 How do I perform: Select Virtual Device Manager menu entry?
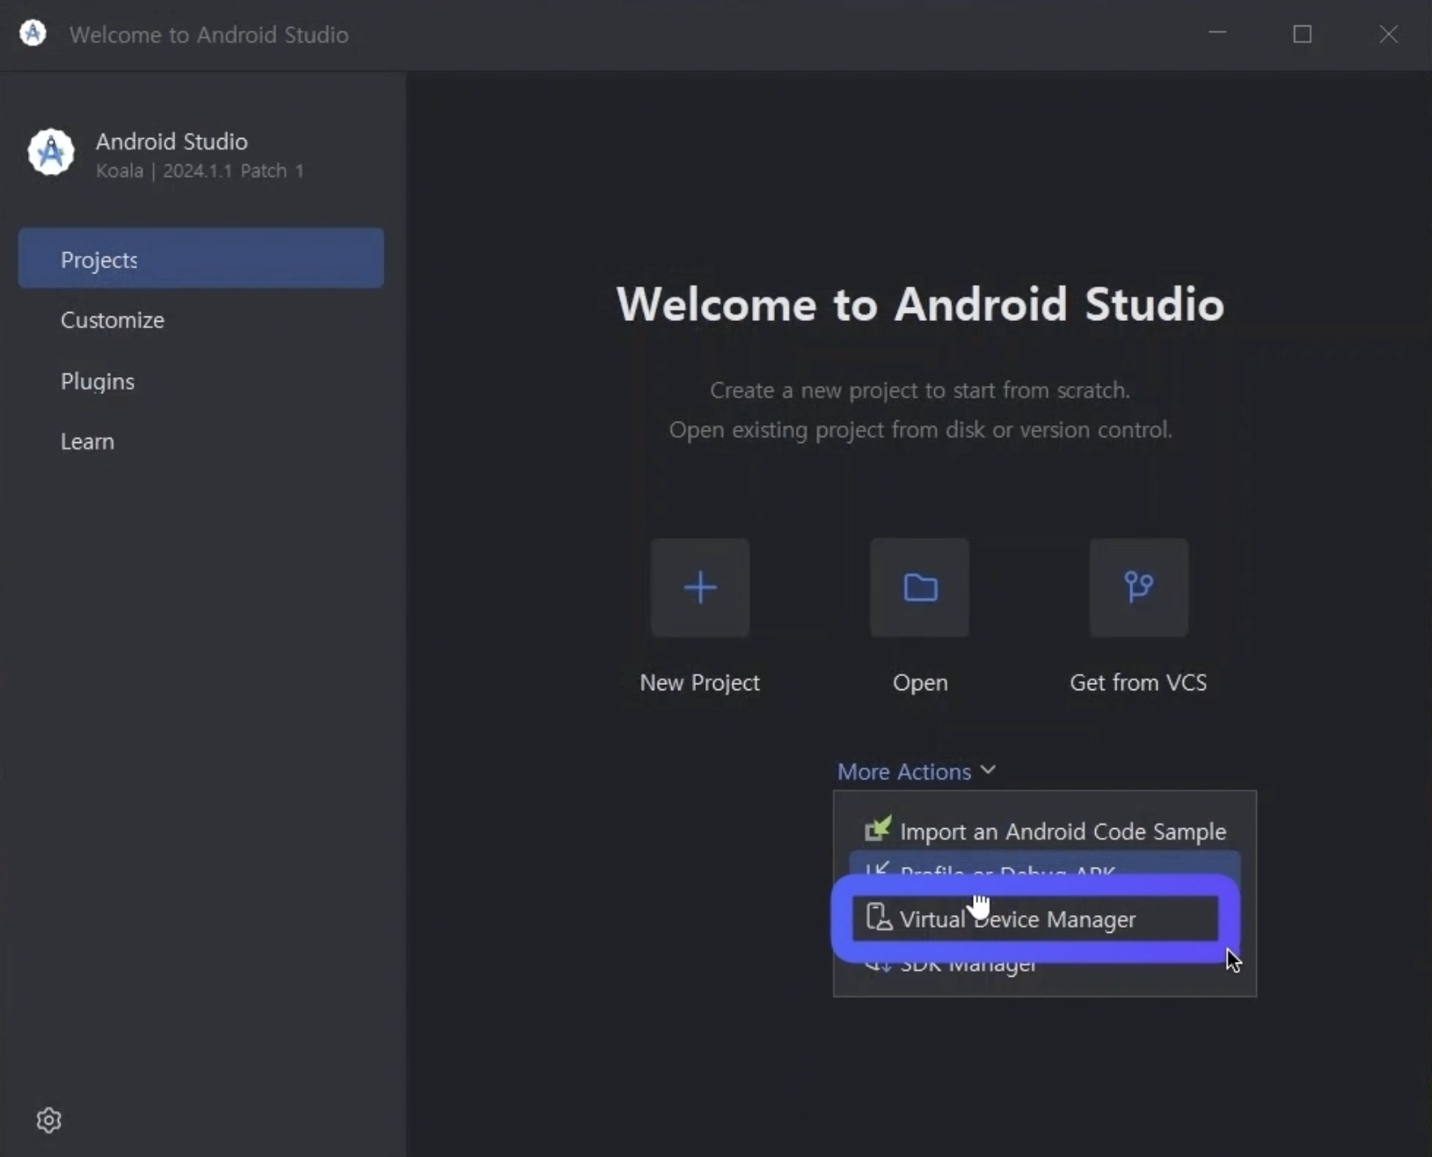tap(1035, 919)
